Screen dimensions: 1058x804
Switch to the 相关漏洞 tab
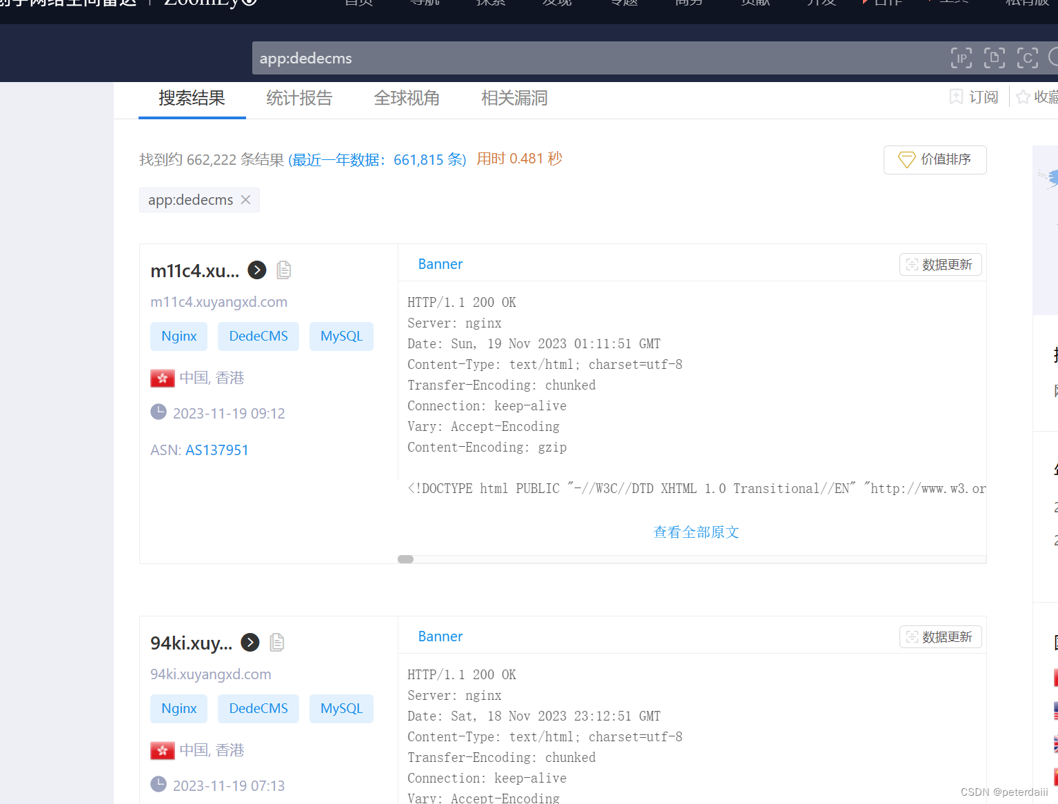(x=514, y=99)
